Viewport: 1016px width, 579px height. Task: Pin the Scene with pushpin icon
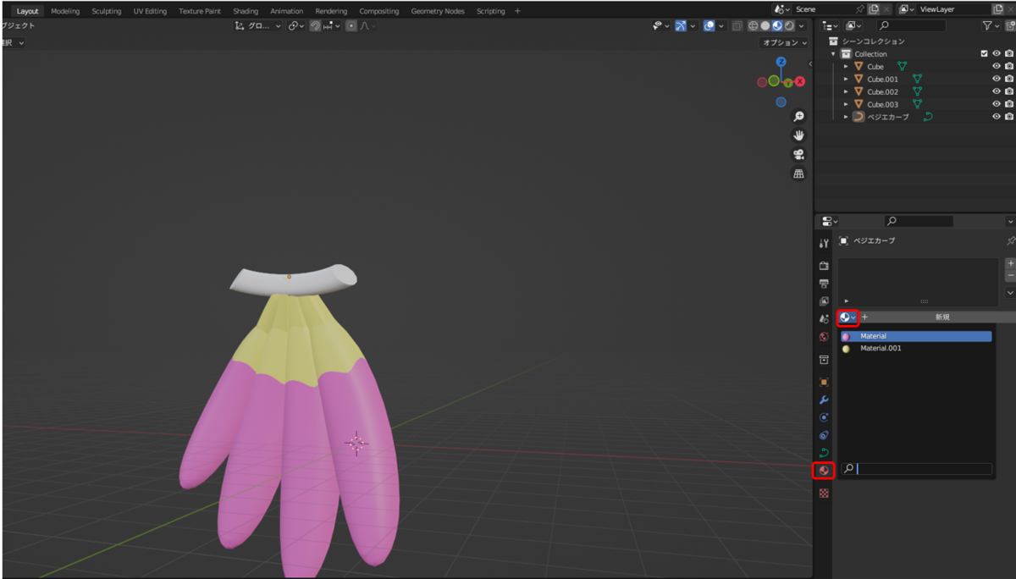click(860, 9)
